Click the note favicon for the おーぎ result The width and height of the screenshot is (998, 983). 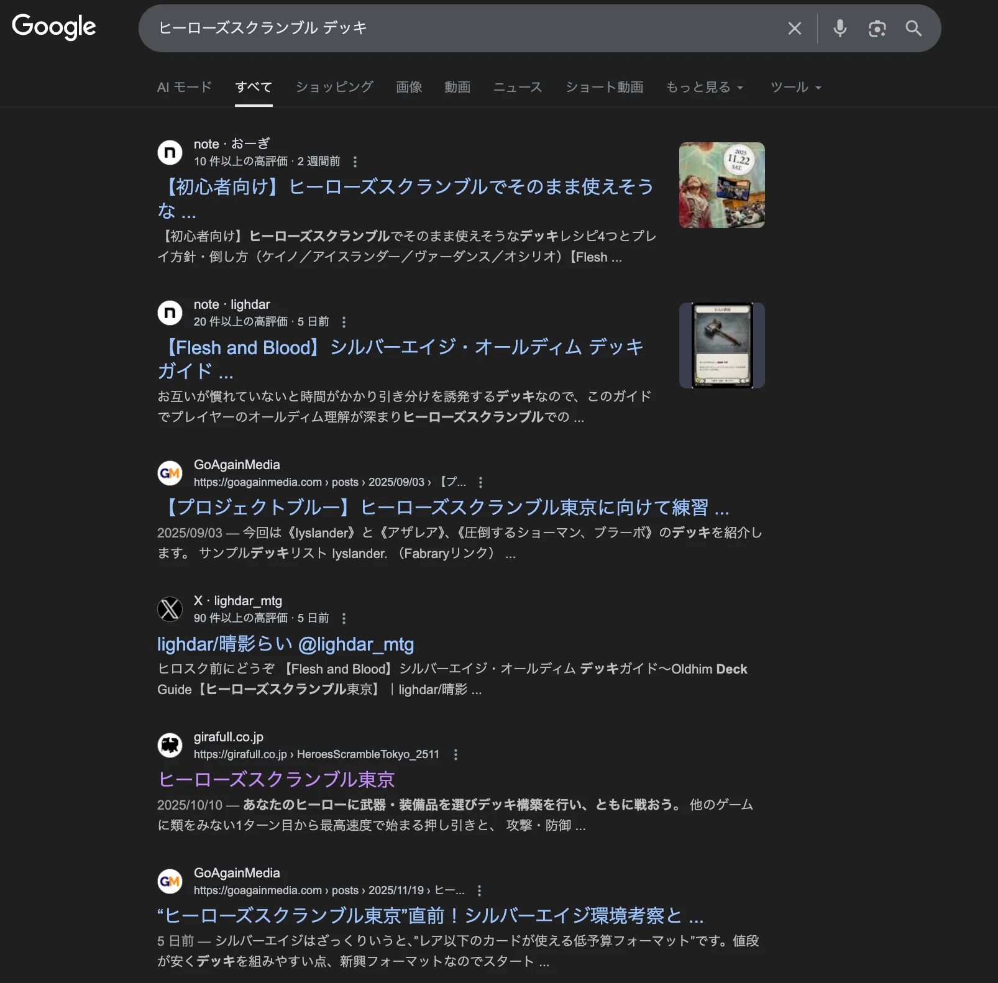(170, 152)
